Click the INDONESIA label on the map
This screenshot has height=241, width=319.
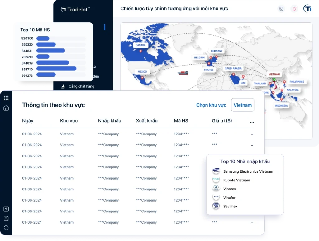point(281,106)
